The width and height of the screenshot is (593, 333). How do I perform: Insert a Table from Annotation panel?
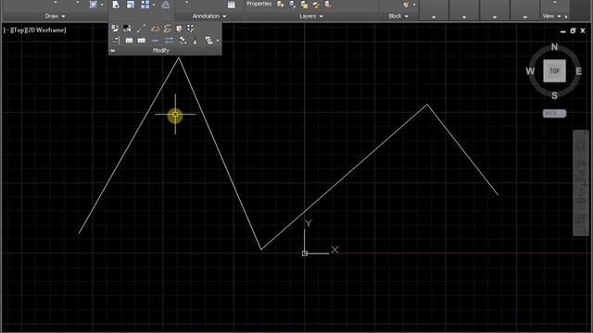point(232,5)
